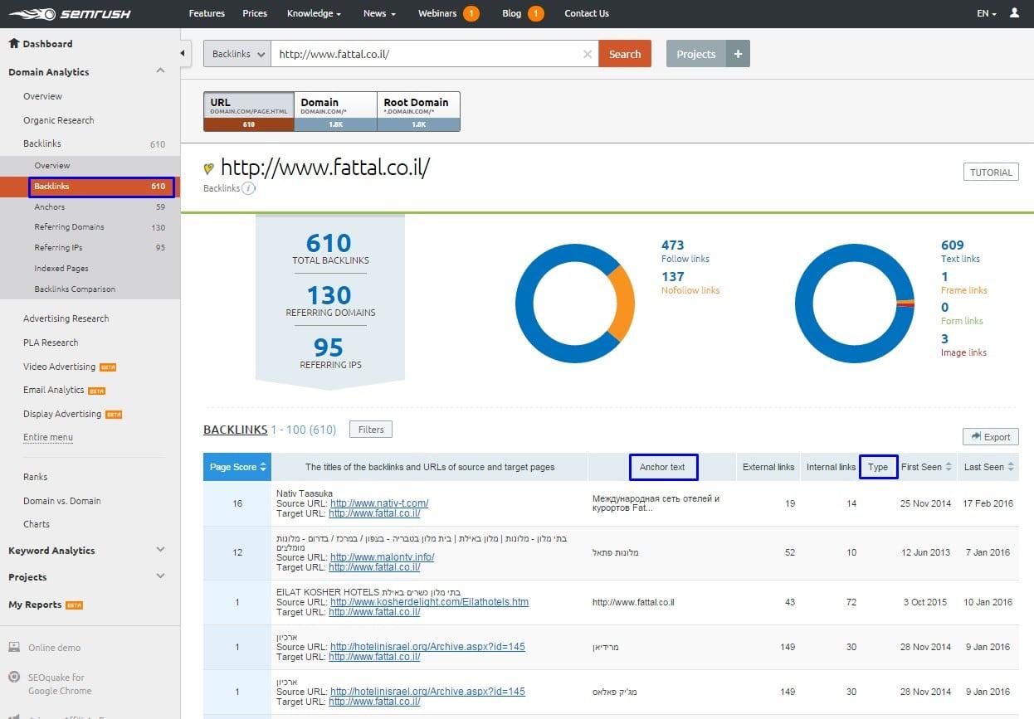Click the plus icon next to Projects
1034x719 pixels.
point(738,54)
